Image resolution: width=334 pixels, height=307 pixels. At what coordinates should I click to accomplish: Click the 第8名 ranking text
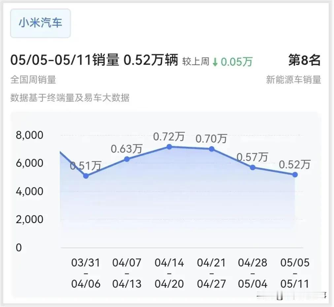pos(304,60)
